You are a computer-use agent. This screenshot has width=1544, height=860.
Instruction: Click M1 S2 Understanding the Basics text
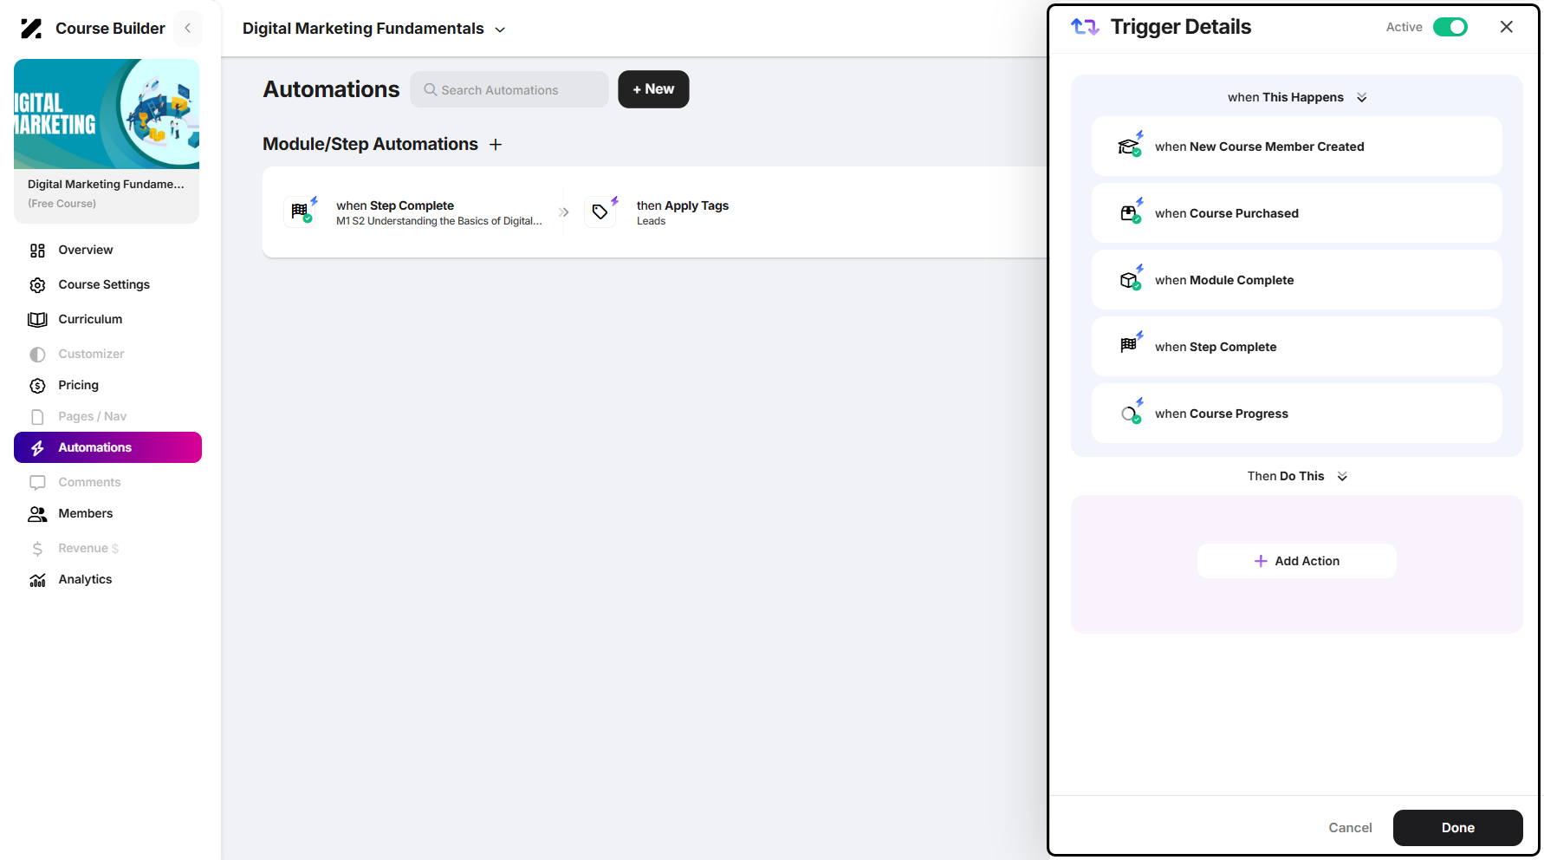pyautogui.click(x=439, y=221)
